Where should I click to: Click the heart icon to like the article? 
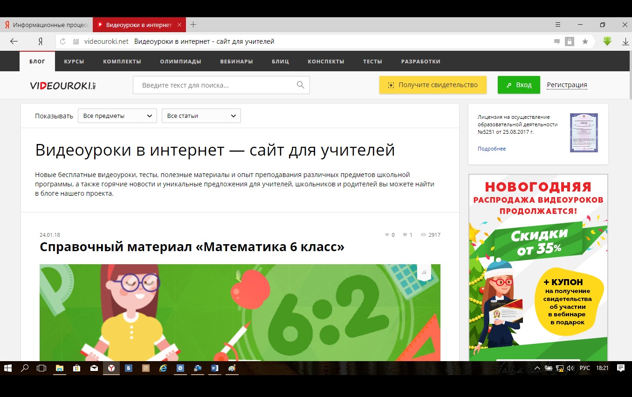(x=387, y=235)
